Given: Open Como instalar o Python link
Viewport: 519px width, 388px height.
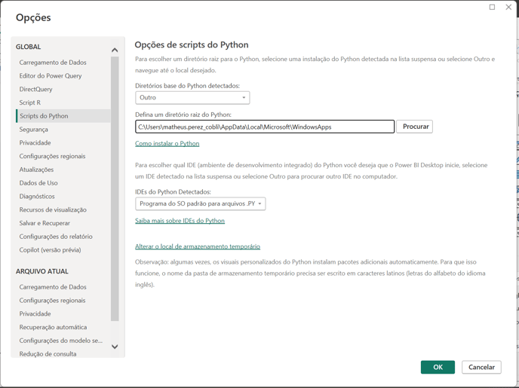Looking at the screenshot, I should tap(167, 143).
